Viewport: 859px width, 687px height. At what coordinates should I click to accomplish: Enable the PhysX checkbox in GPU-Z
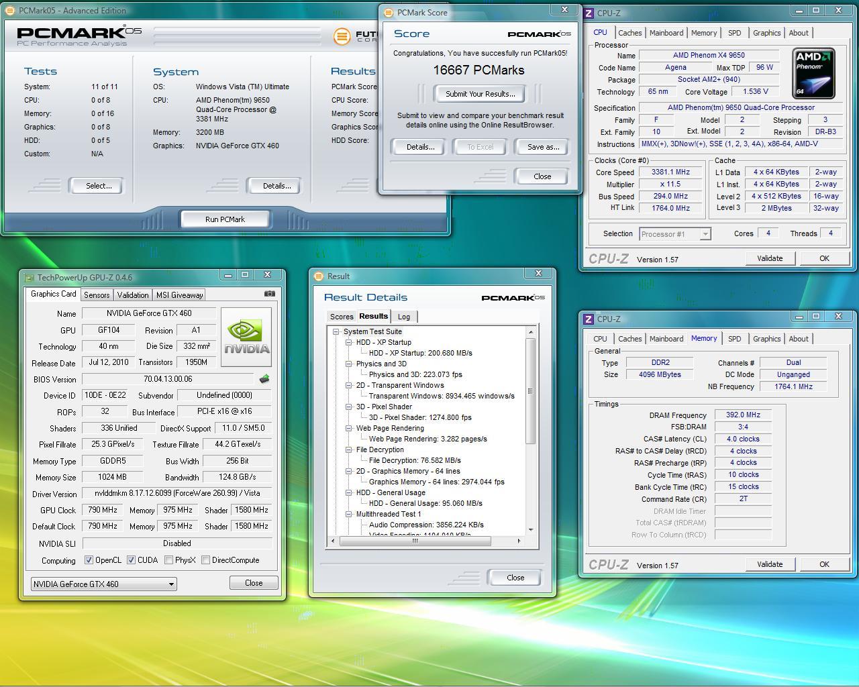pyautogui.click(x=168, y=560)
